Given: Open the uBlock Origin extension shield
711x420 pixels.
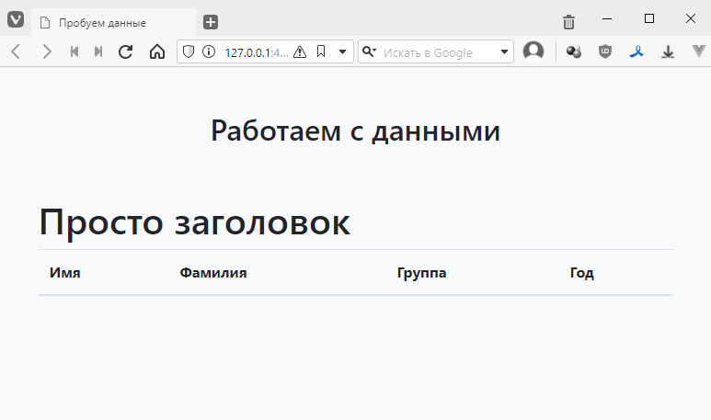Looking at the screenshot, I should pos(604,52).
